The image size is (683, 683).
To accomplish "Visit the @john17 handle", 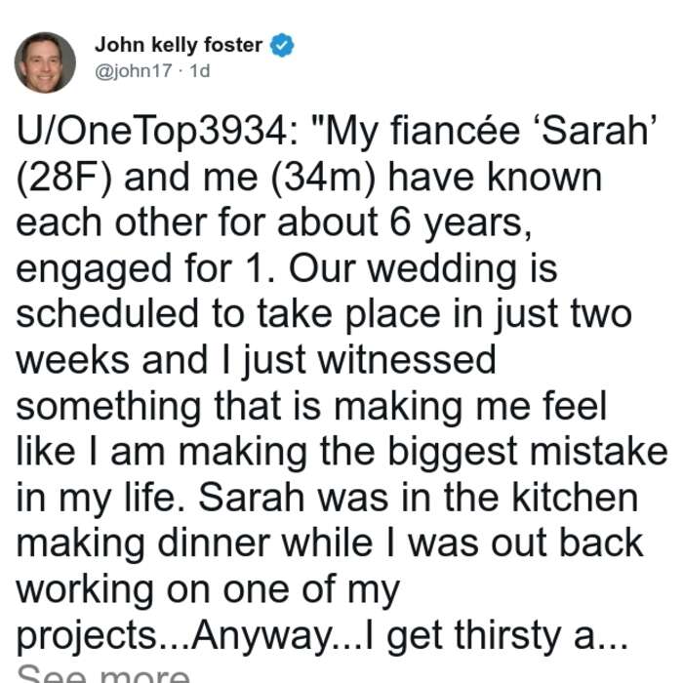I will 134,71.
